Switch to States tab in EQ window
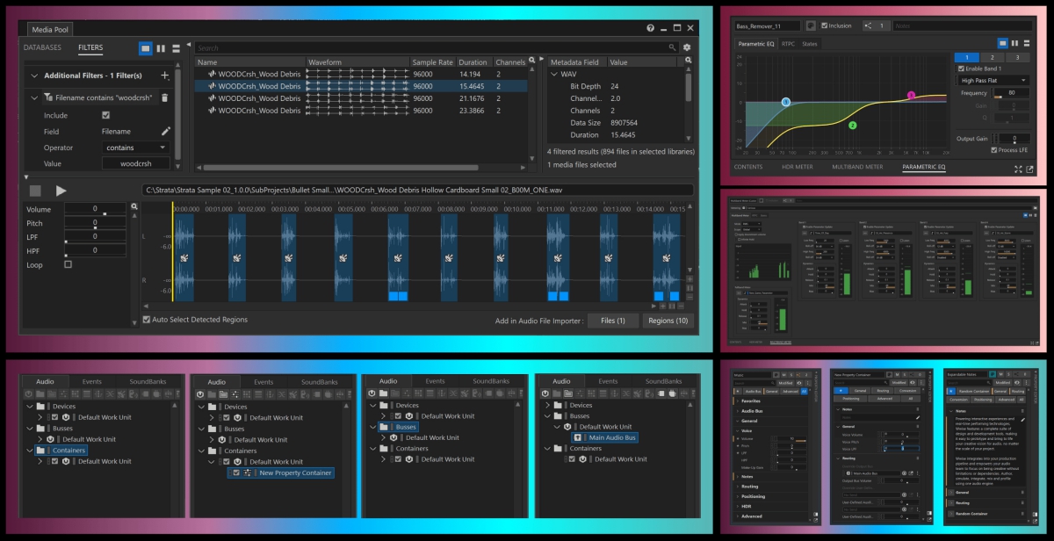 click(x=809, y=43)
